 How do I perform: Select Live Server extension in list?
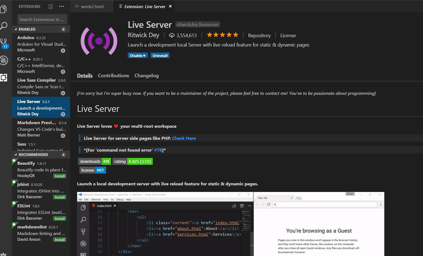pos(41,108)
